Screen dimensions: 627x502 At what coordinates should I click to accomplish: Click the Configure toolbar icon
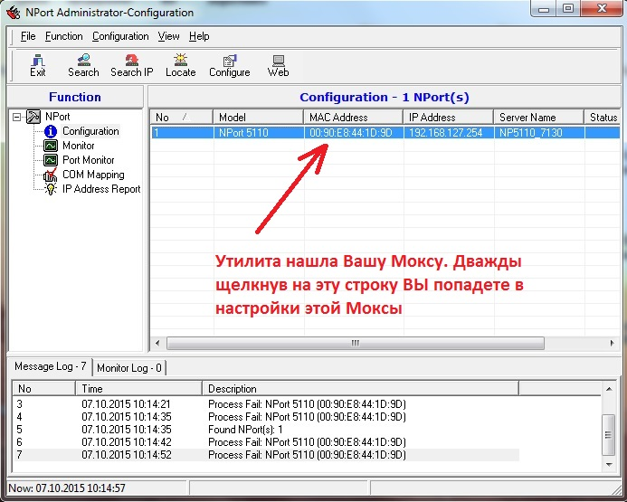point(230,65)
